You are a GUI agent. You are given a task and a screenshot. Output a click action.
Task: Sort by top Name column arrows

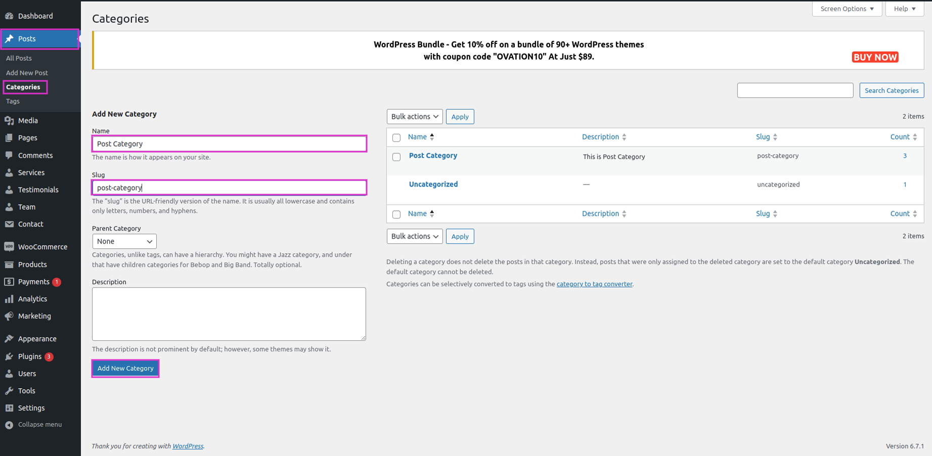pos(432,137)
